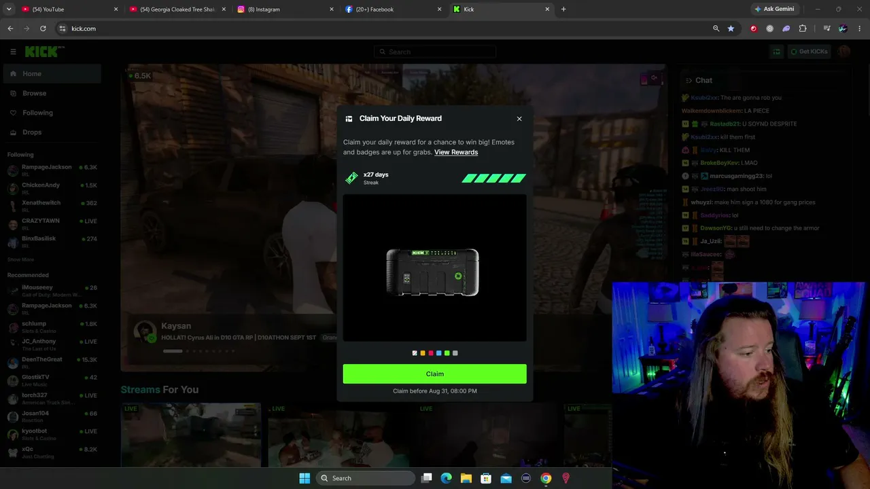Open the Xenathewitch channel in sidebar
This screenshot has width=870, height=489.
[x=52, y=206]
